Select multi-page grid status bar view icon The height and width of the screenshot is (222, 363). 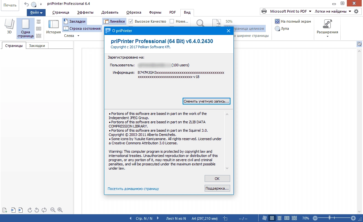(x=294, y=218)
